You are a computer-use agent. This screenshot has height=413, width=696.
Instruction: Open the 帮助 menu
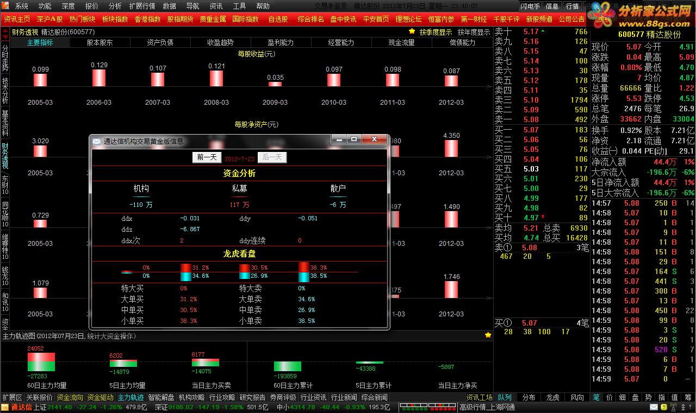pyautogui.click(x=263, y=7)
